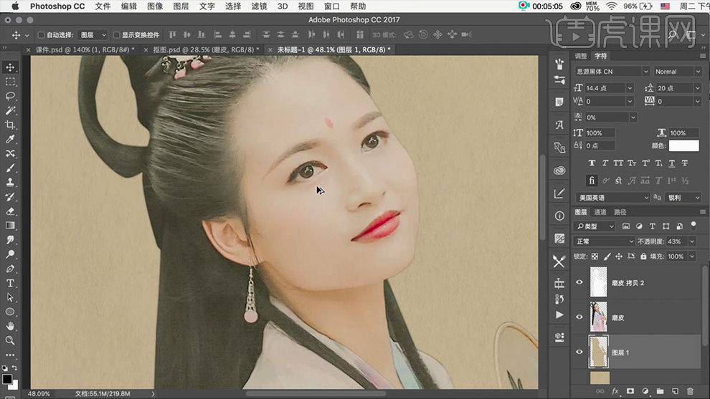The image size is (710, 399).
Task: Toggle lock transparent pixels
Action: [x=595, y=256]
